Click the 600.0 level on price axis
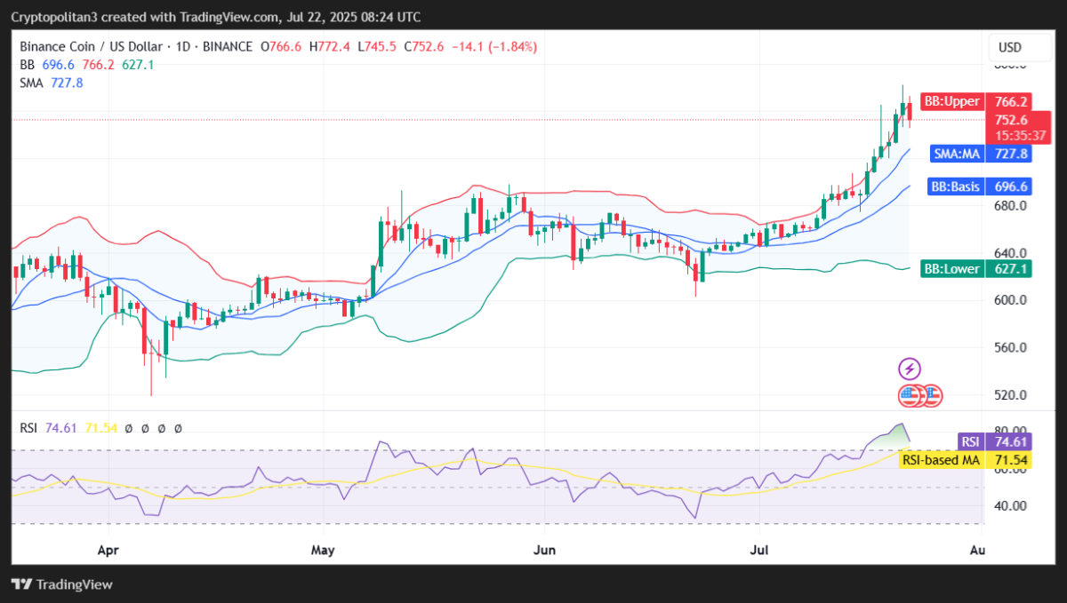 1011,300
